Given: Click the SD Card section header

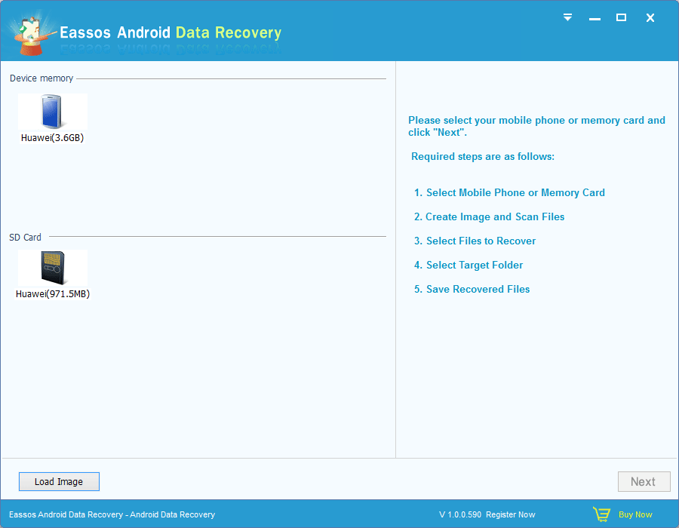Looking at the screenshot, I should (26, 237).
